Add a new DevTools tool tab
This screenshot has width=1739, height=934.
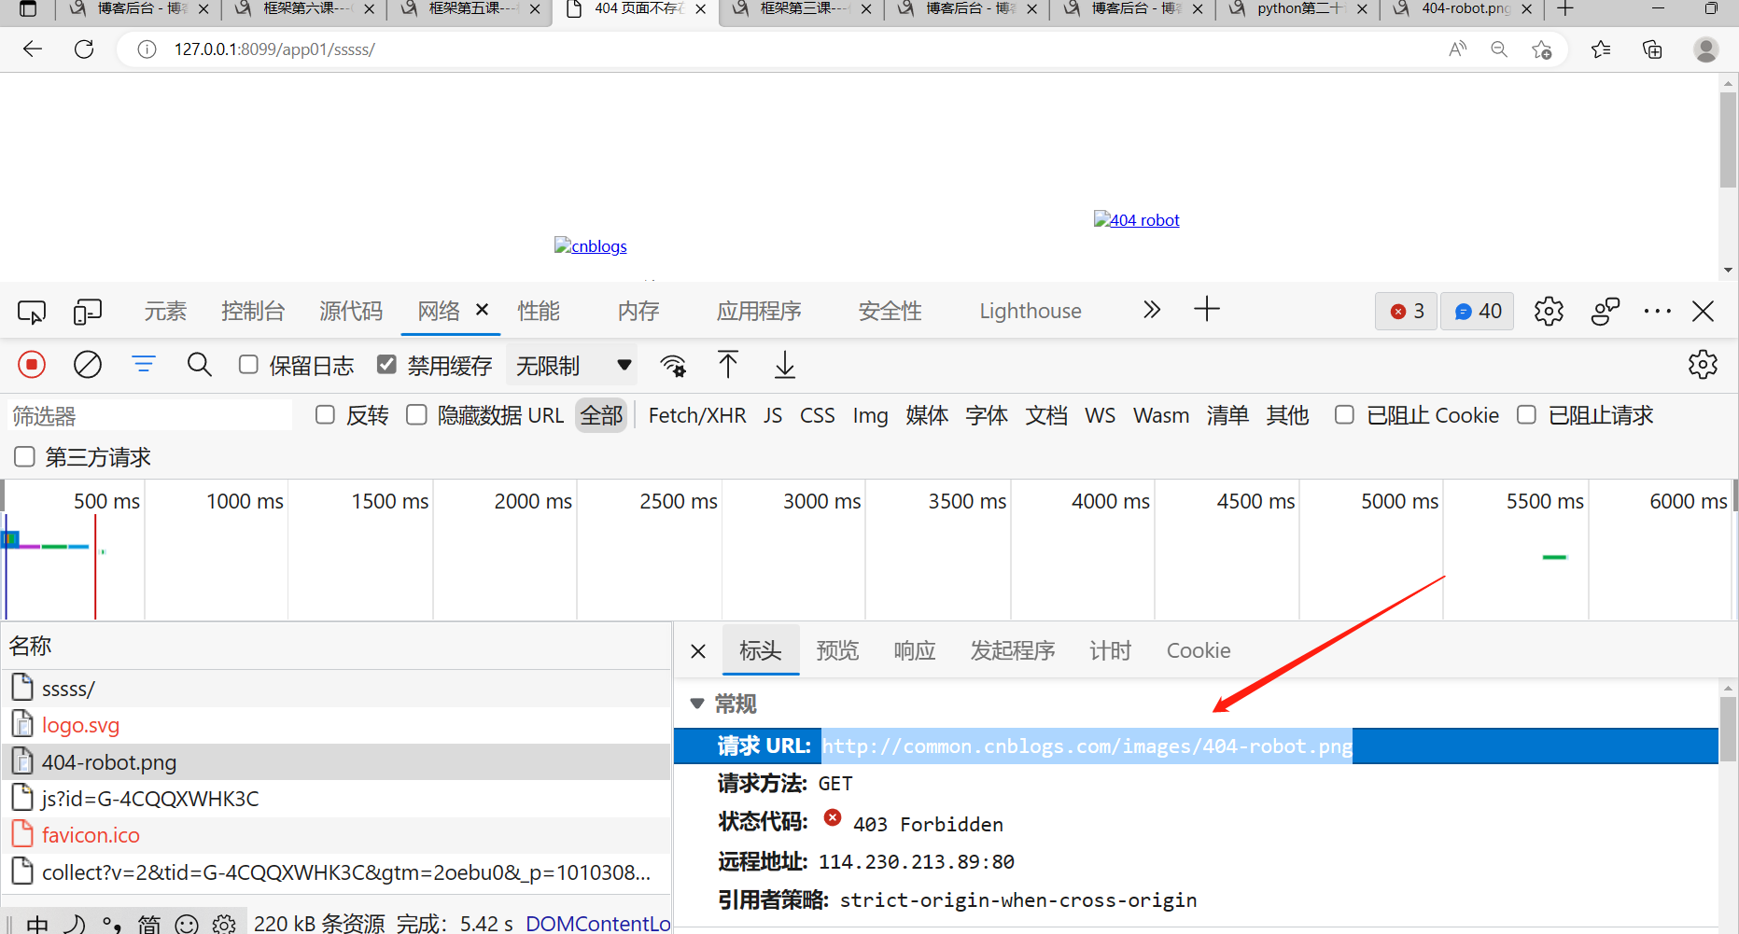pos(1207,310)
